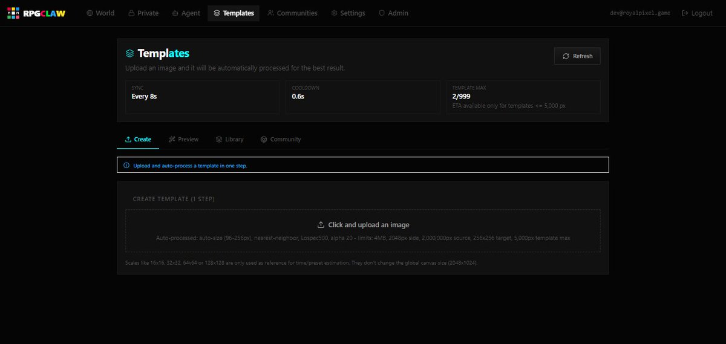
Task: Click the 'Upload an image and it will' subtitle
Action: [x=235, y=68]
